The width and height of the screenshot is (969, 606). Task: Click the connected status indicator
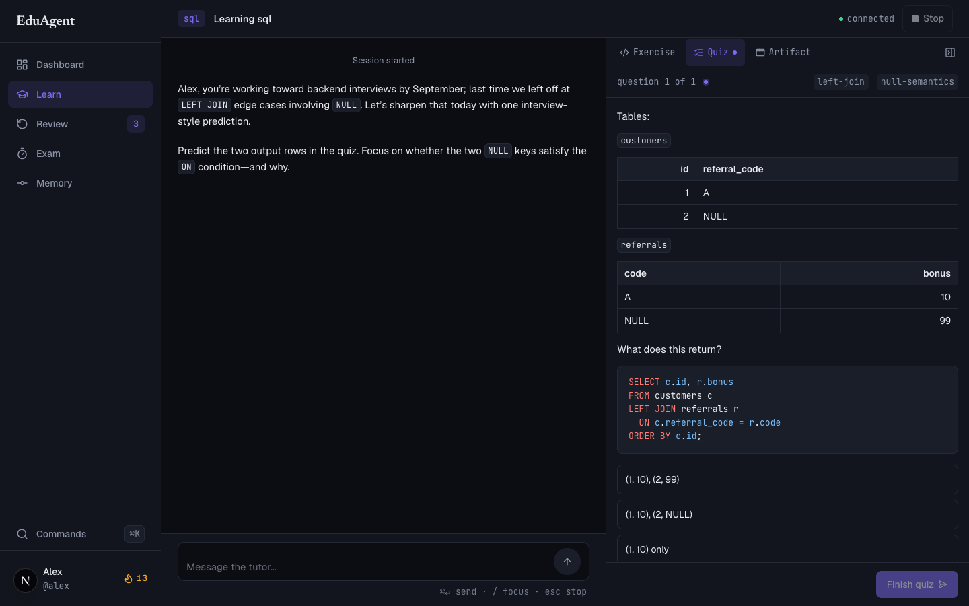tap(867, 19)
